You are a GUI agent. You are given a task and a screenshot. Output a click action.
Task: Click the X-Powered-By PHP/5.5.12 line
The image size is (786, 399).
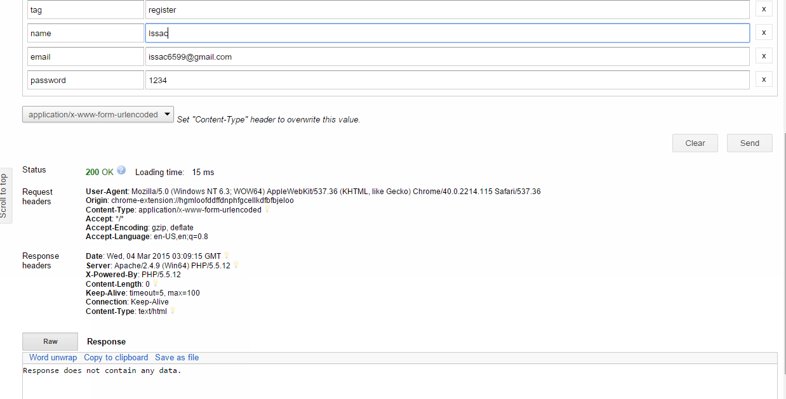133,275
